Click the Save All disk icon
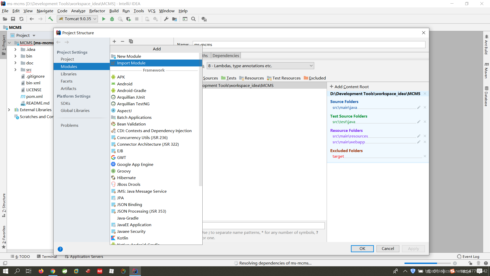Image resolution: width=490 pixels, height=276 pixels. click(13, 19)
